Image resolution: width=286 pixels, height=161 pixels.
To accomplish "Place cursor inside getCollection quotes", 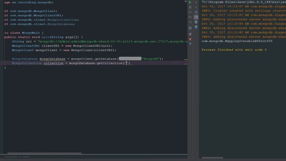I will [x=126, y=63].
